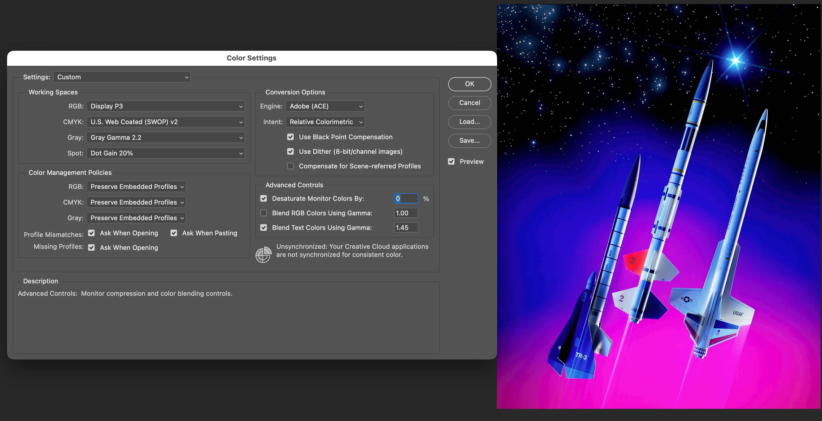Toggle Missing Profiles Ask When Opening checkbox
Viewport: 822px width, 421px height.
91,248
